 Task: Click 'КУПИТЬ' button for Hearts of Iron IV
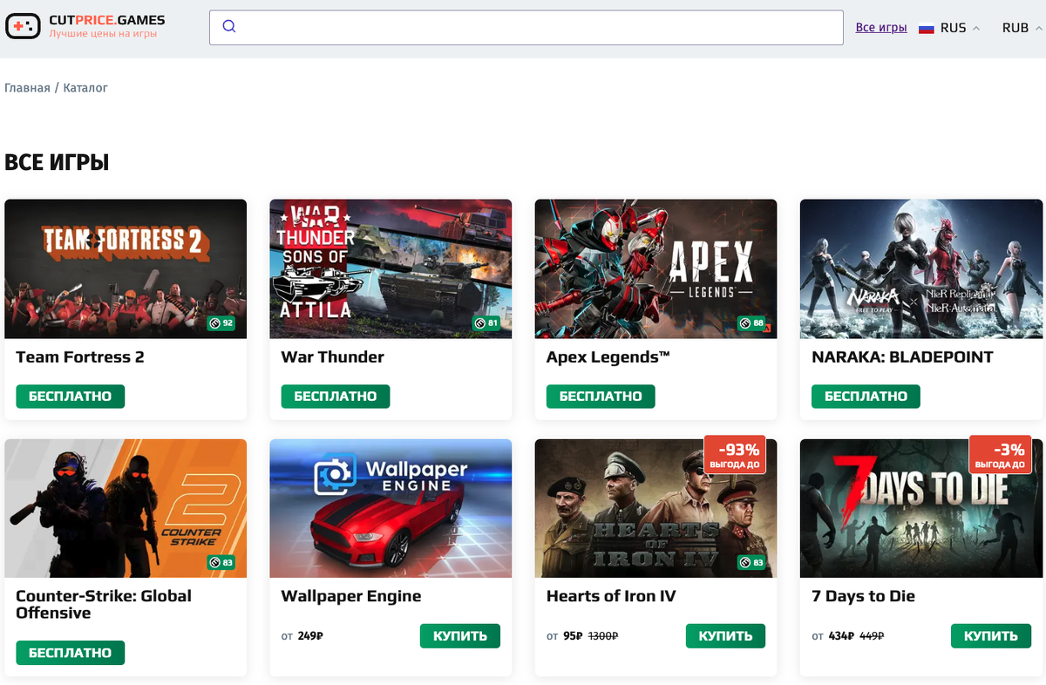(725, 636)
